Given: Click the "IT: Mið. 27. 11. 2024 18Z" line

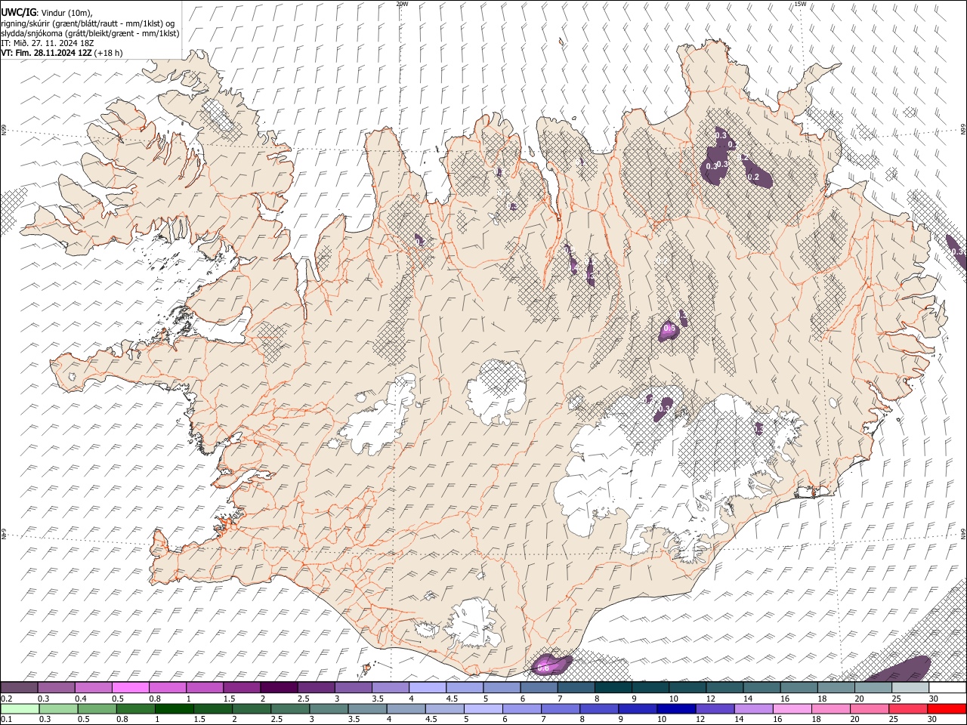Looking at the screenshot, I should coord(47,43).
